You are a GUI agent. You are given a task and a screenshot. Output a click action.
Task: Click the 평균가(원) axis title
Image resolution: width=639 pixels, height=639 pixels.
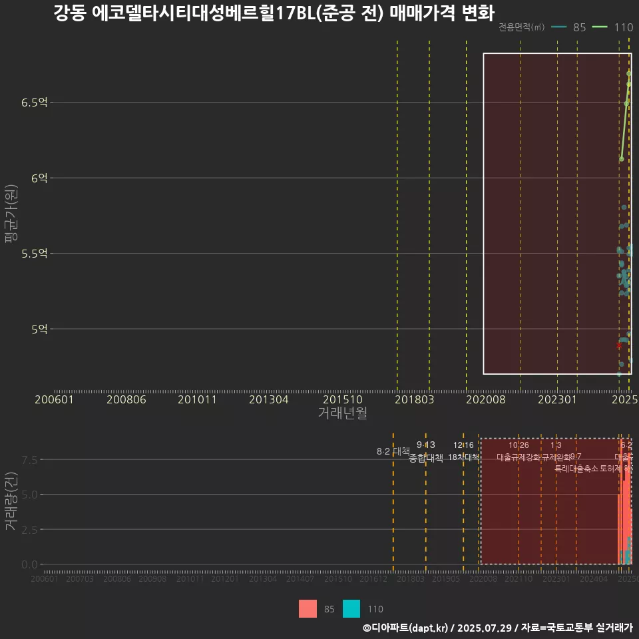coord(11,214)
